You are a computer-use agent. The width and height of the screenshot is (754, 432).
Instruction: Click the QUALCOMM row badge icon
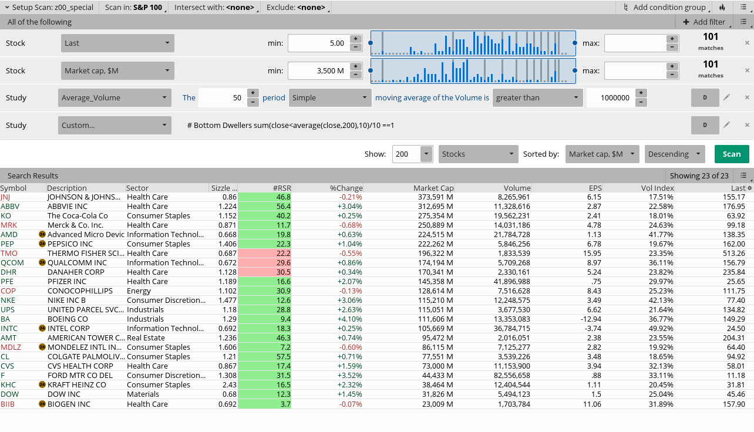point(42,262)
